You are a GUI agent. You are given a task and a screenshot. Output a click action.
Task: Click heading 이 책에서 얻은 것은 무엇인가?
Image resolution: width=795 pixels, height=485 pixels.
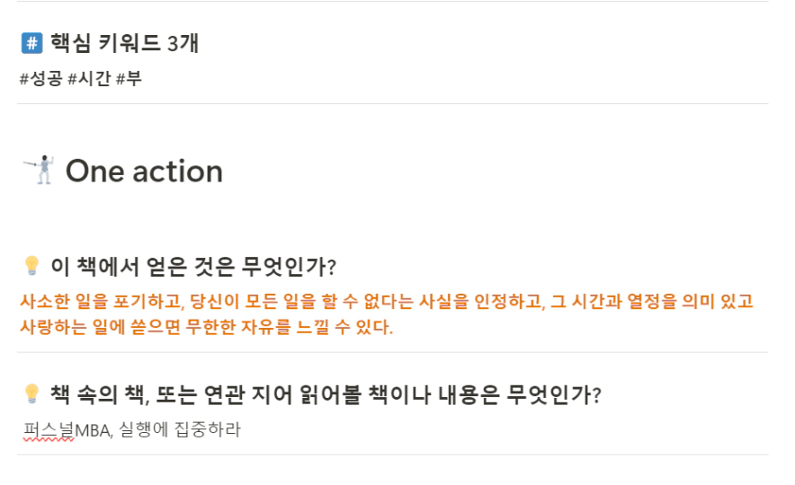pos(193,266)
